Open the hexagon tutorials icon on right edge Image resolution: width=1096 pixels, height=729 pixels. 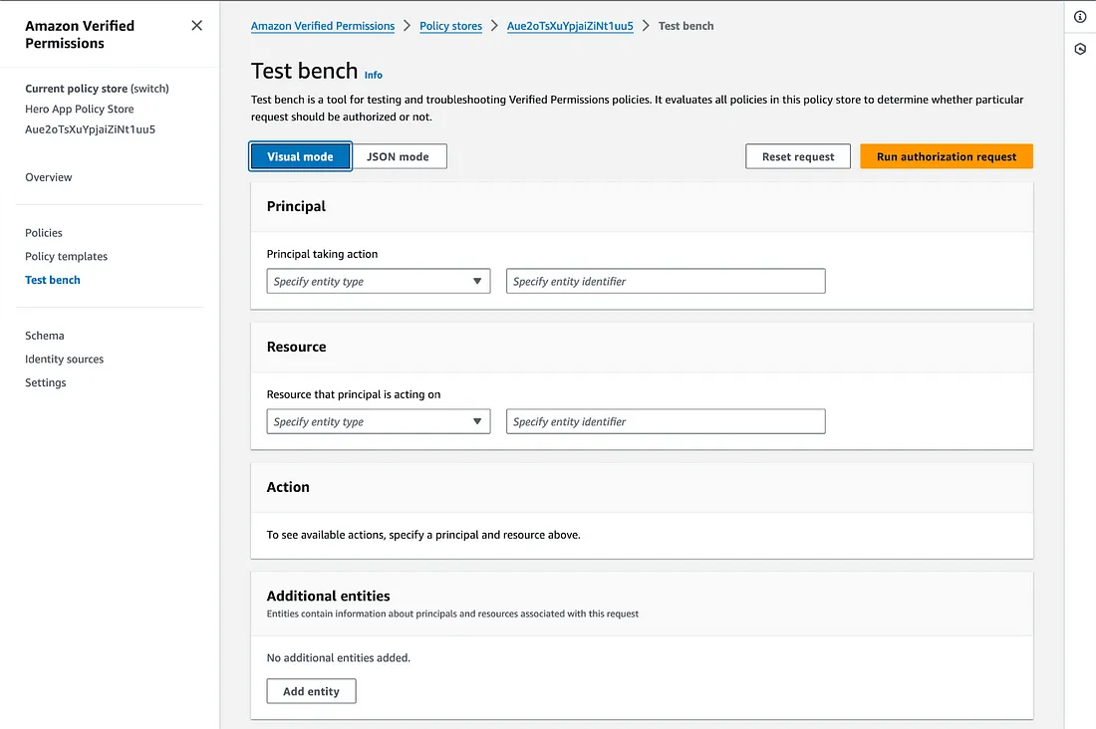click(x=1080, y=49)
